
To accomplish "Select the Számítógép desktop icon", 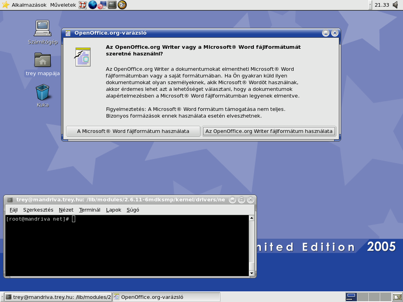I will click(x=43, y=32).
